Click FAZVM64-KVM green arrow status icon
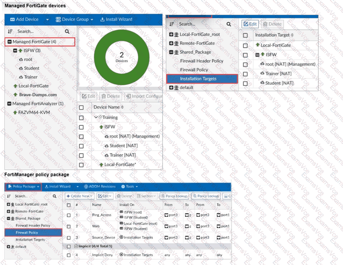Screen dimensions: 343x265 (x=15, y=112)
